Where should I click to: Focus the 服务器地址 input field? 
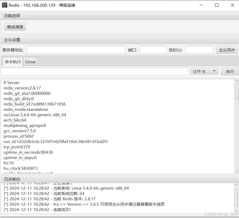tap(76, 50)
